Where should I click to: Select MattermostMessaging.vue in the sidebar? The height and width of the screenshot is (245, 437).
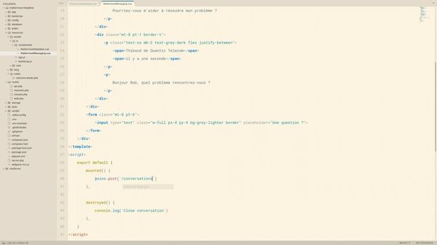36,53
